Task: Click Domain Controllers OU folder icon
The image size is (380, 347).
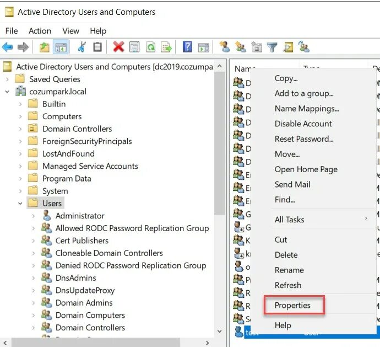Action: point(32,129)
